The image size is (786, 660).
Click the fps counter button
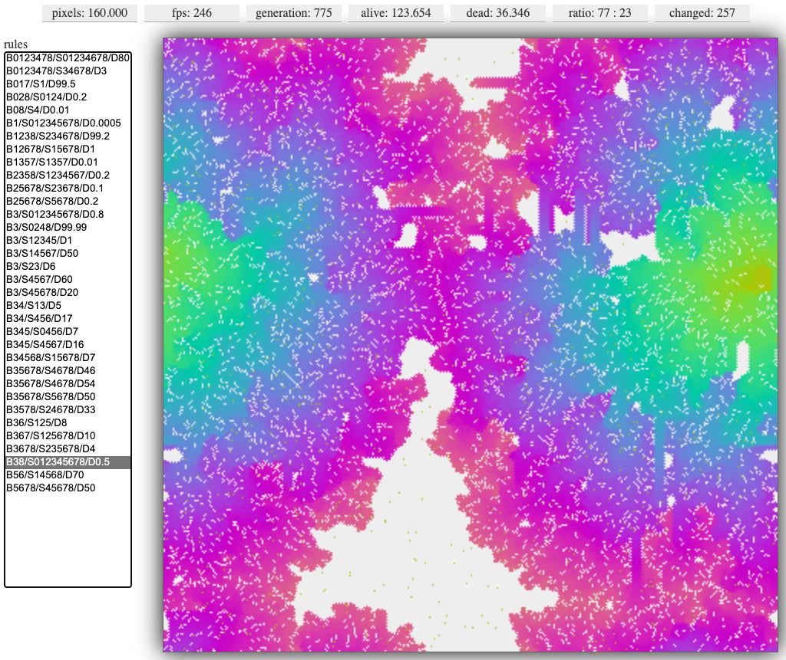[191, 13]
